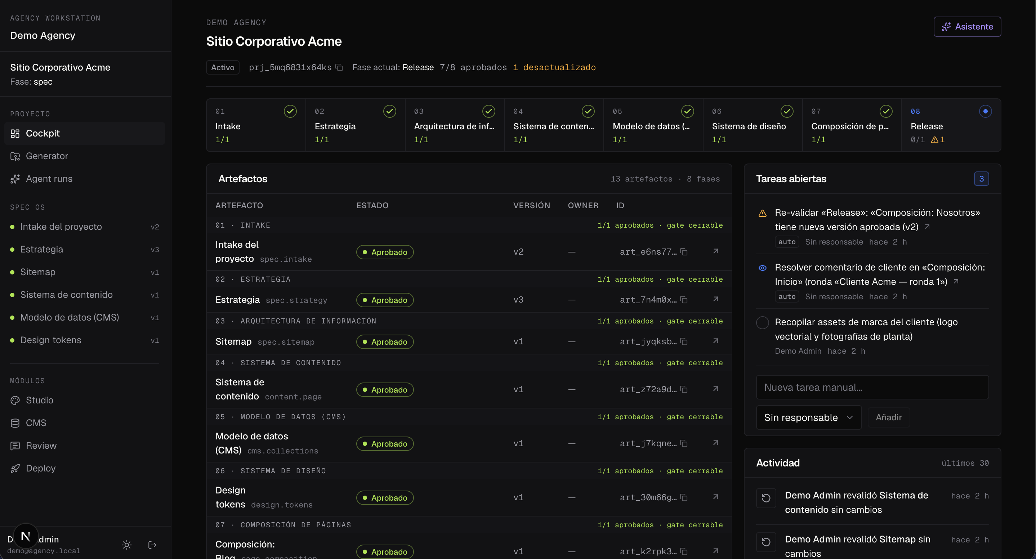Copy artifact ID art_k2rpk3…

(x=684, y=551)
